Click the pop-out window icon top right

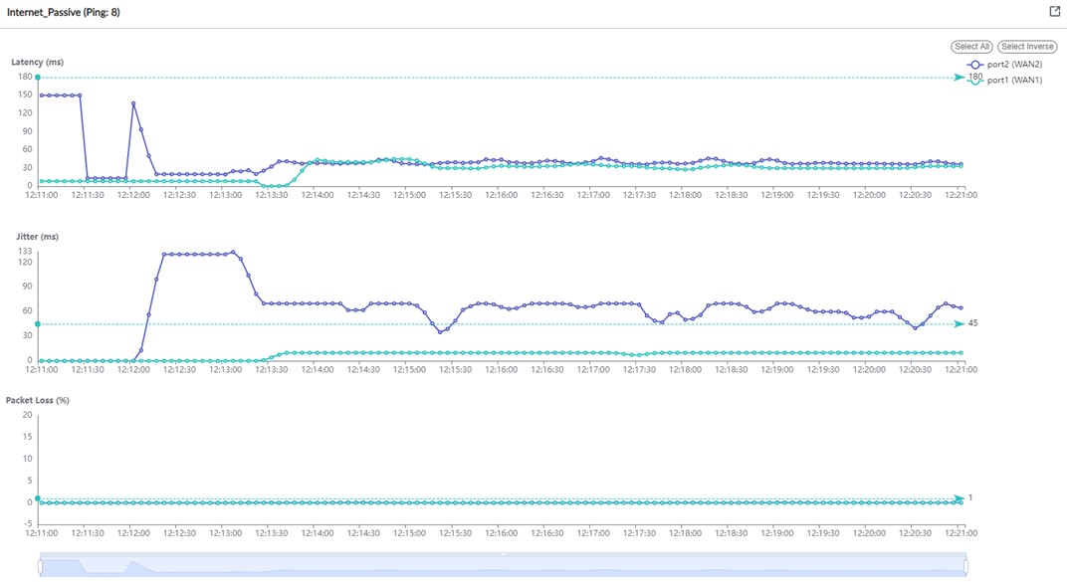pyautogui.click(x=1053, y=10)
